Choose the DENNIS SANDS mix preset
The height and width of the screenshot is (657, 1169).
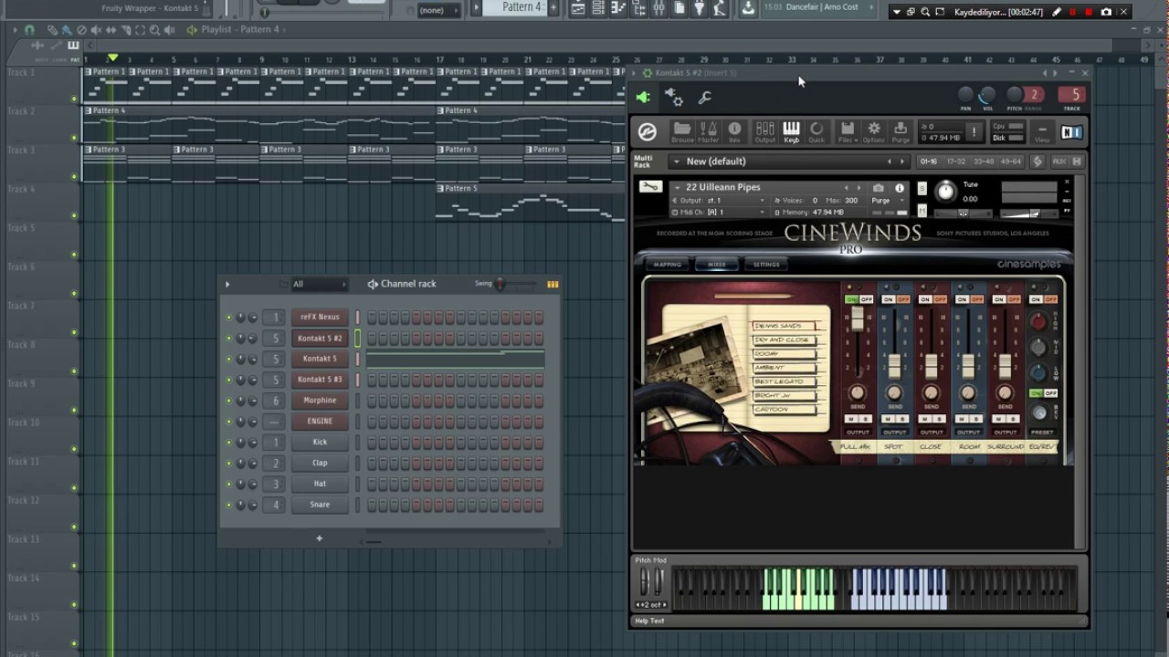(x=785, y=326)
